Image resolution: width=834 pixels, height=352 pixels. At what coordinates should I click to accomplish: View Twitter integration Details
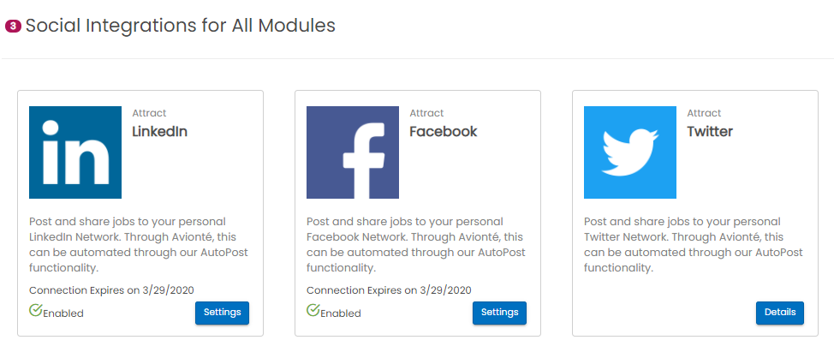[x=780, y=313]
